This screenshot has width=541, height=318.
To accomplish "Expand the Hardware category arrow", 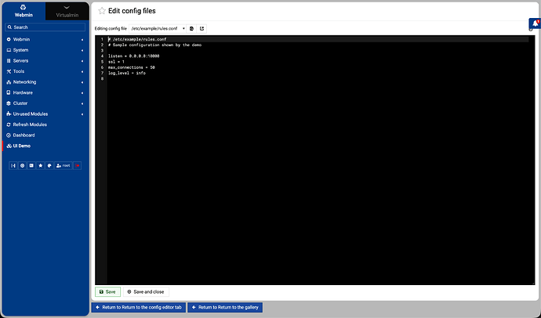I will point(82,93).
